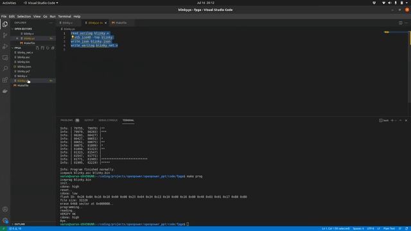
Task: Open the clock and calendar in top bar
Action: 205,3
